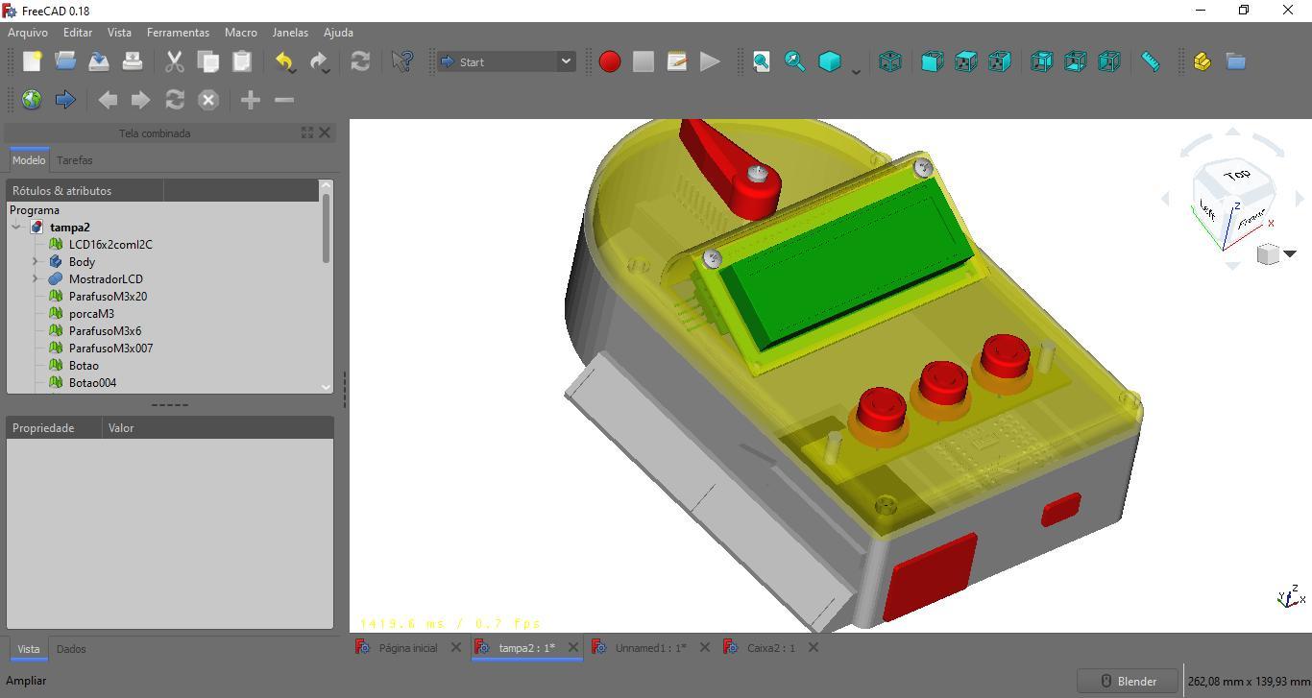Open the navigation cube mini-cube menu
This screenshot has height=698, width=1312.
[x=1276, y=254]
